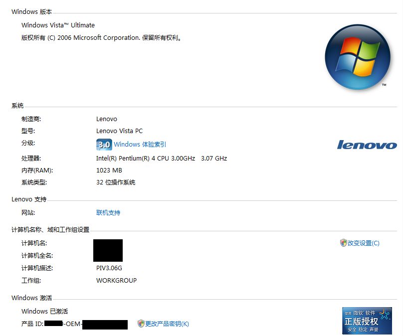Click the 计算机全名 label

click(37, 256)
